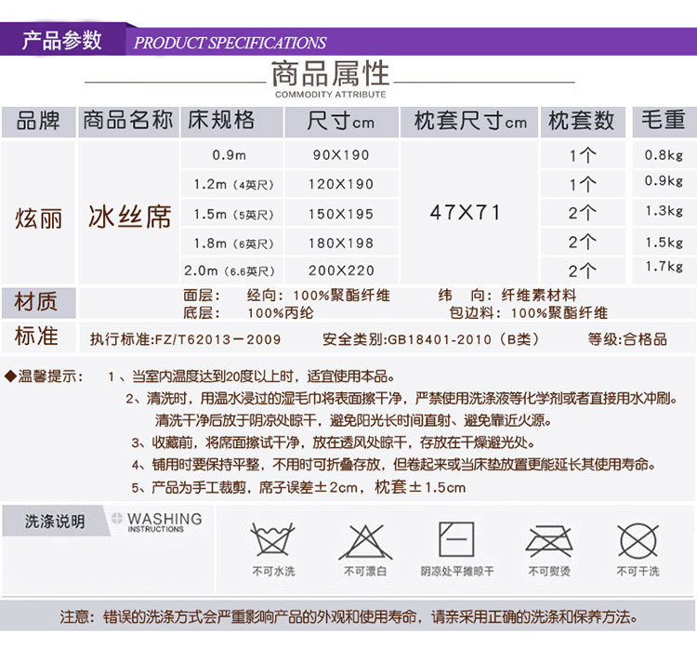Click the dry-flat-in-shade square icon

pos(456,539)
